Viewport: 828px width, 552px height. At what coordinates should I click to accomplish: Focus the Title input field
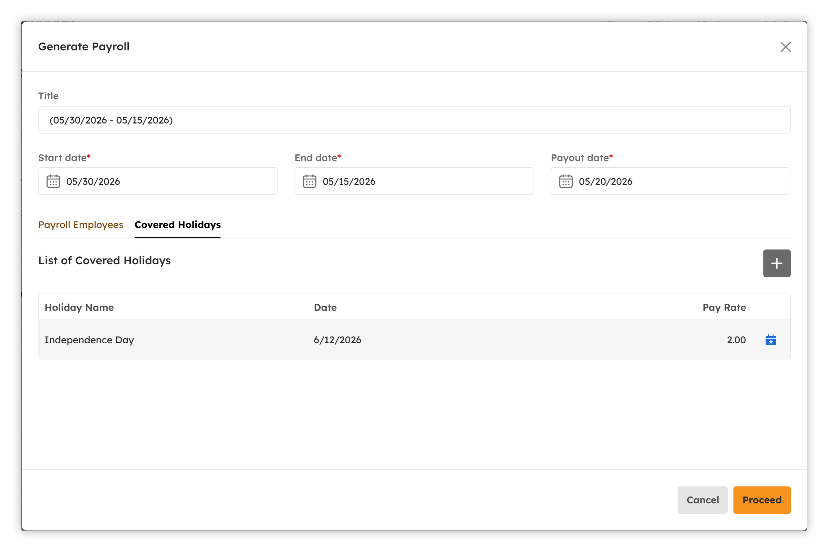pyautogui.click(x=414, y=120)
